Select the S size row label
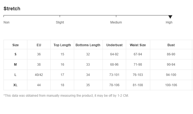The image size is (193, 114). [15, 54]
